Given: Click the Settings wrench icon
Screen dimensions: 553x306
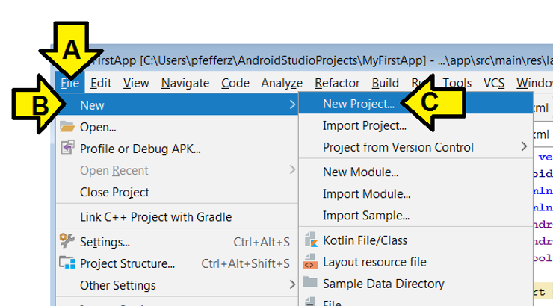Looking at the screenshot, I should [x=67, y=242].
